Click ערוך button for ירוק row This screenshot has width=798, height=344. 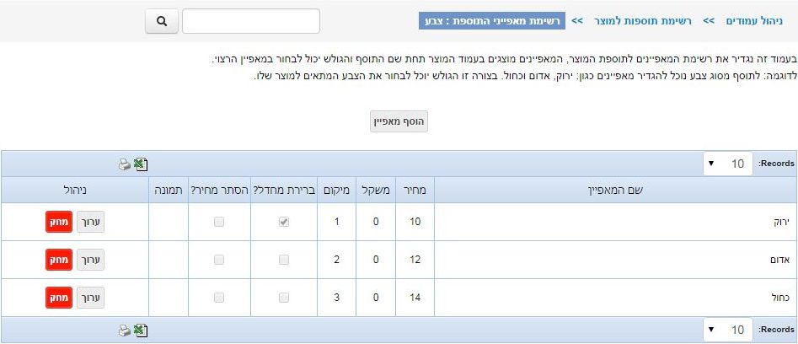[91, 222]
